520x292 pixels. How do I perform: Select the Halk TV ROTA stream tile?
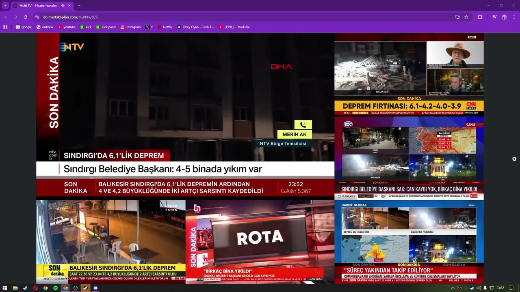[x=260, y=242]
